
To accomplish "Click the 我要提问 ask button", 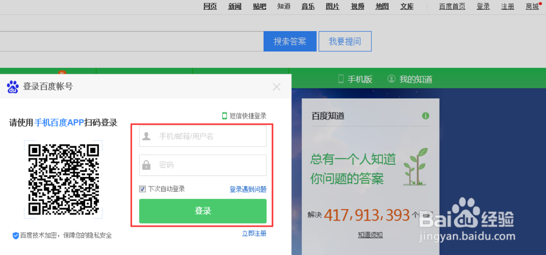I will 345,41.
